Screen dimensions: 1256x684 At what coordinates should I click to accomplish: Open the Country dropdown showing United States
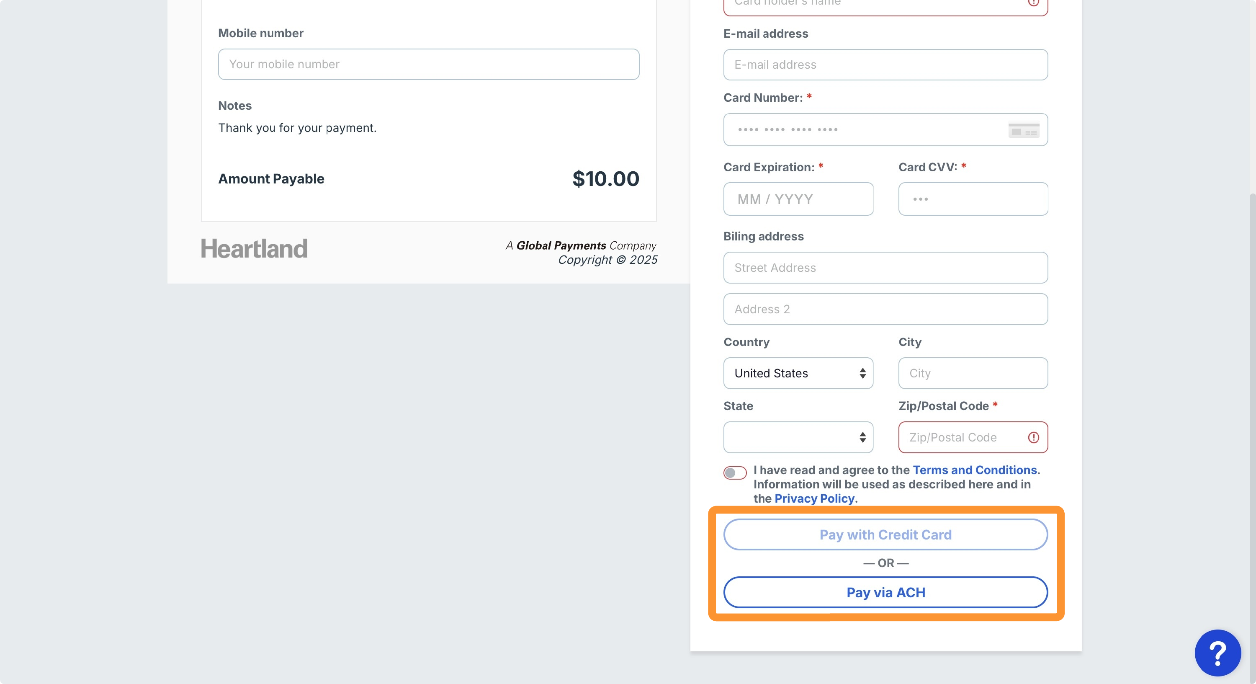(798, 373)
